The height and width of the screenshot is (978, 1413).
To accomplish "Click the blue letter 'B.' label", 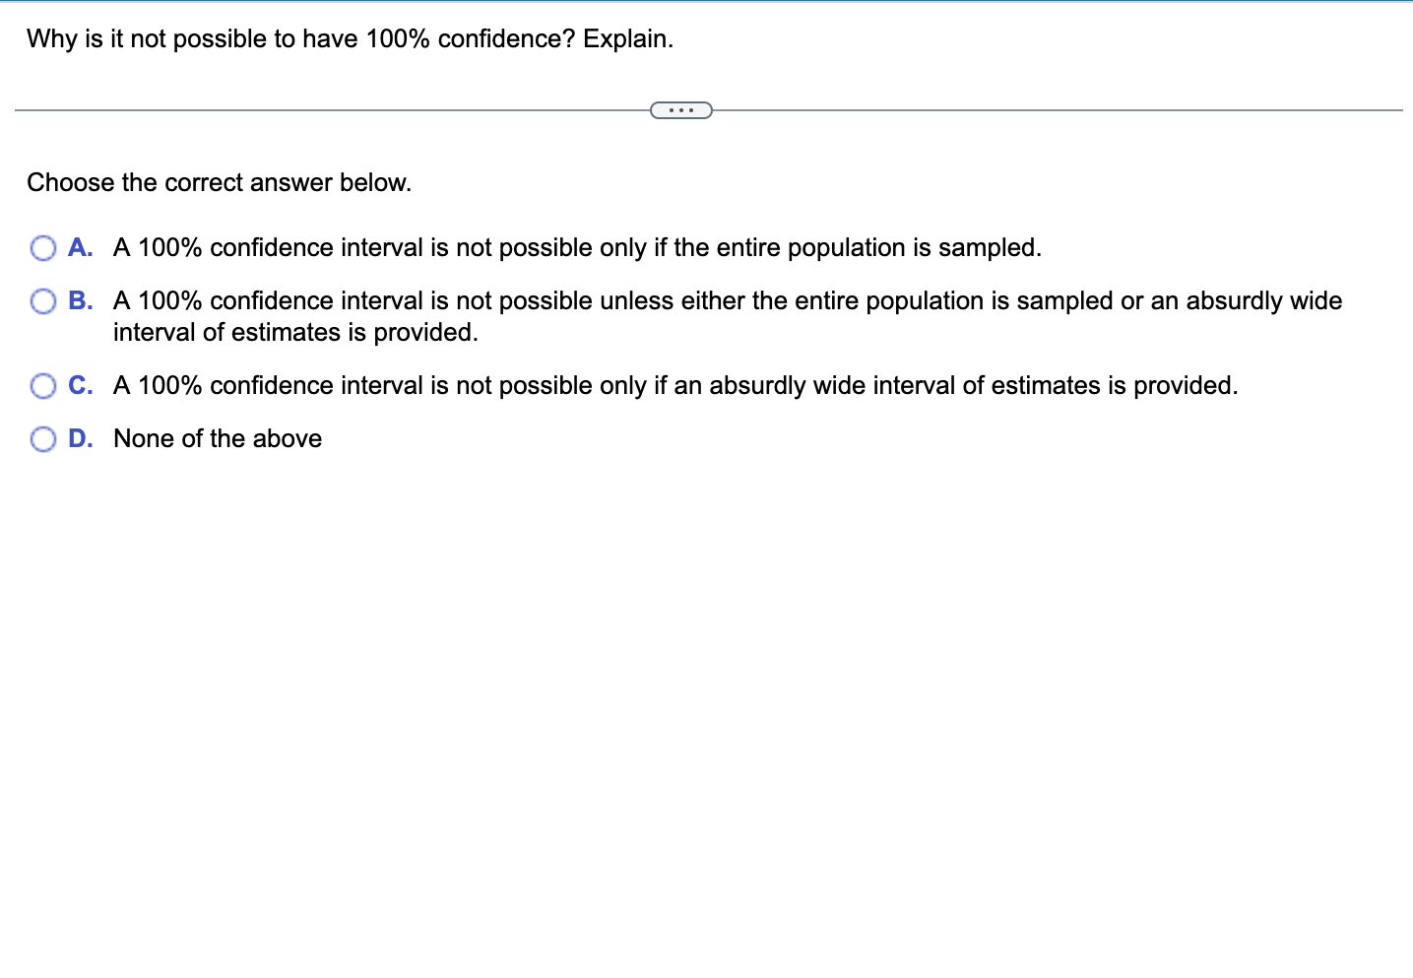I will (x=81, y=300).
